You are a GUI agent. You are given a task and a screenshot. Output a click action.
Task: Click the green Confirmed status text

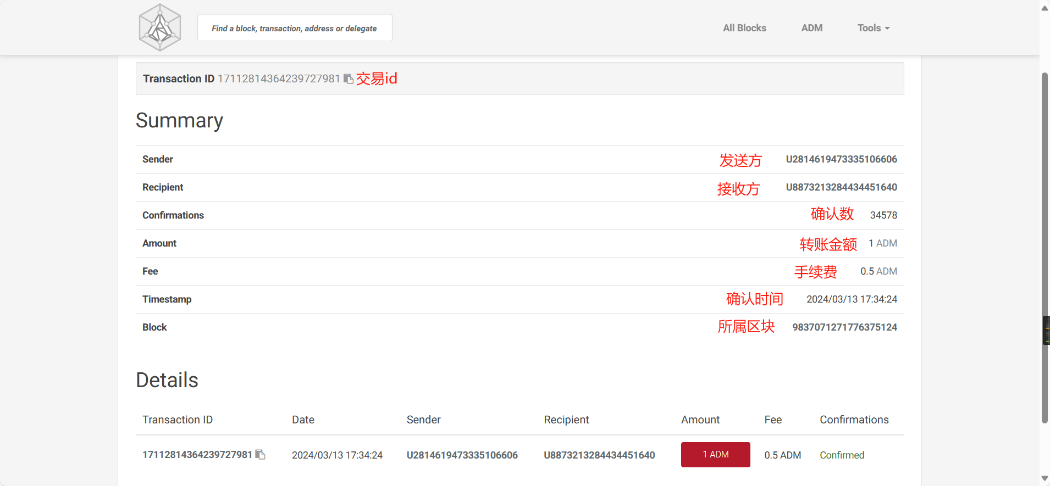click(x=842, y=455)
